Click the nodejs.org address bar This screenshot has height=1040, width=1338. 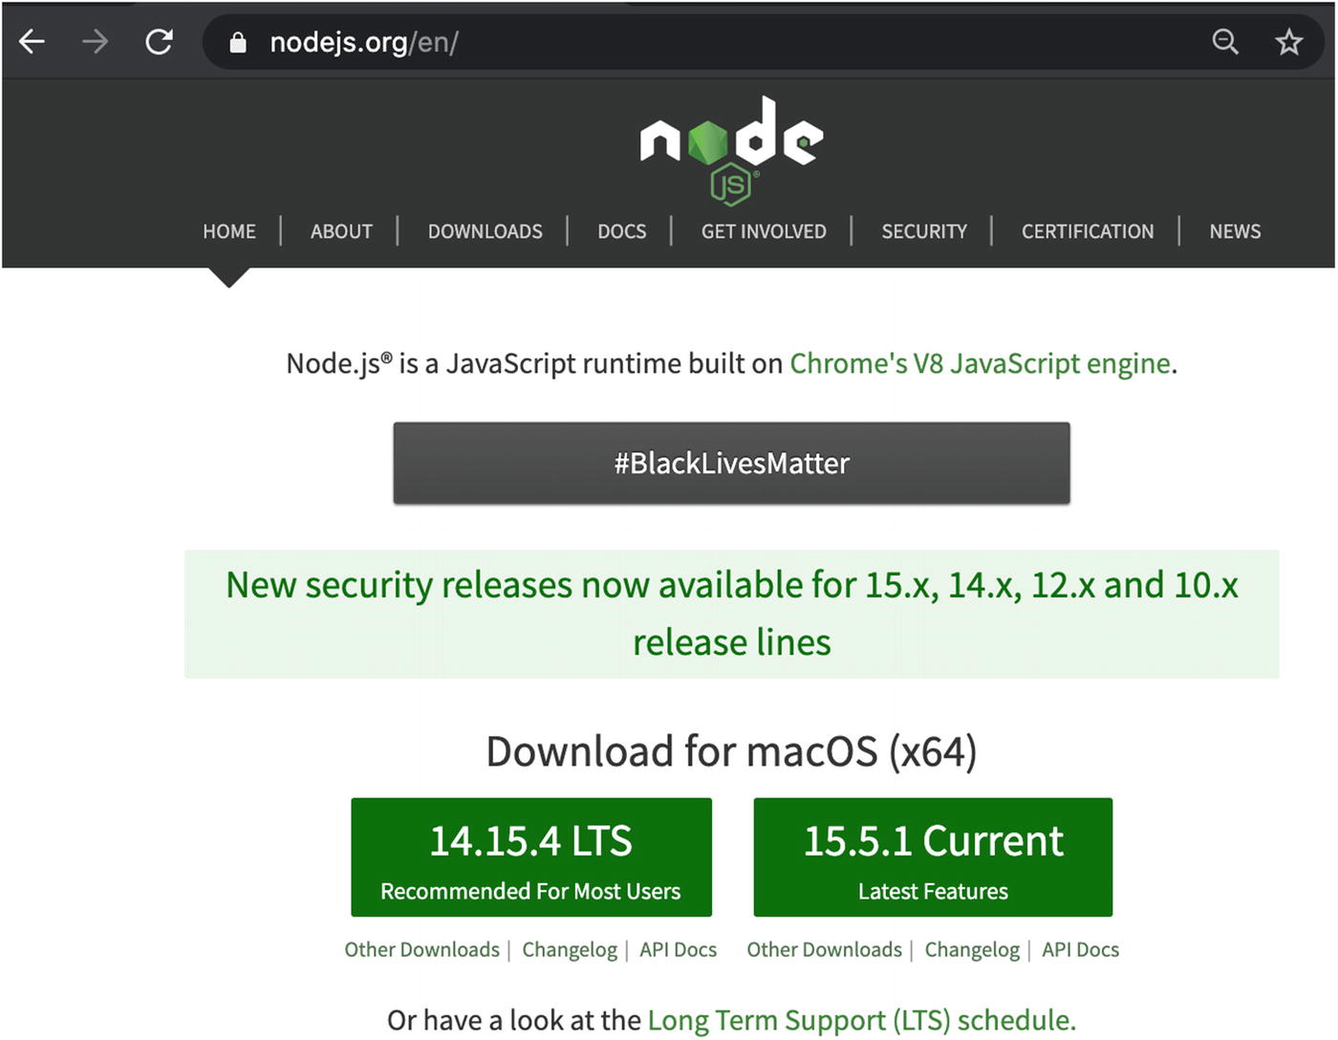coord(669,42)
